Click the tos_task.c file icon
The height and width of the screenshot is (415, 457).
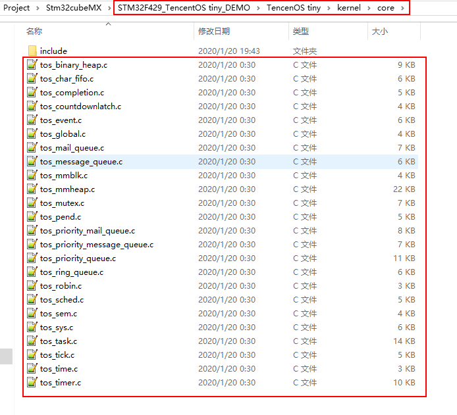point(32,341)
